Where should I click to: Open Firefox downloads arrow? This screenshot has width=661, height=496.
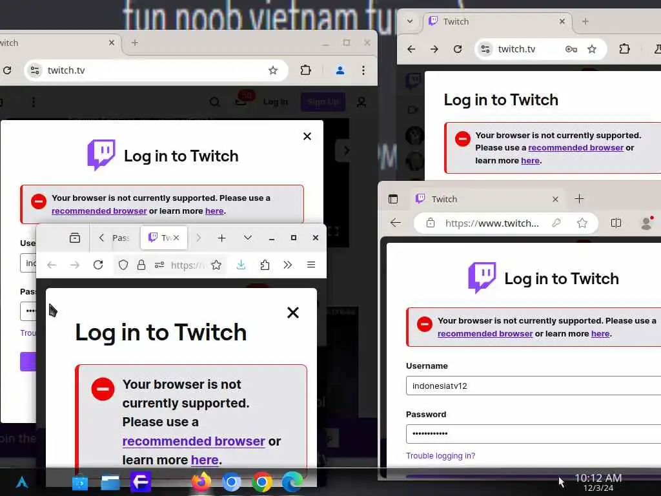(x=241, y=265)
